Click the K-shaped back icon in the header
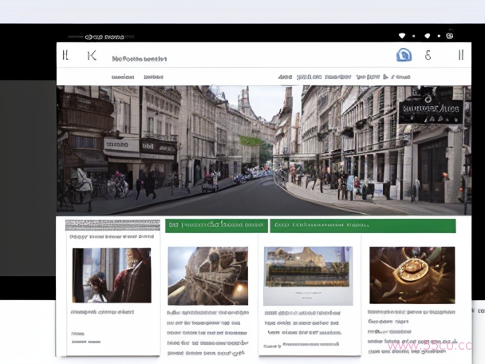Screen dimensions: 485x364 pyautogui.click(x=92, y=55)
